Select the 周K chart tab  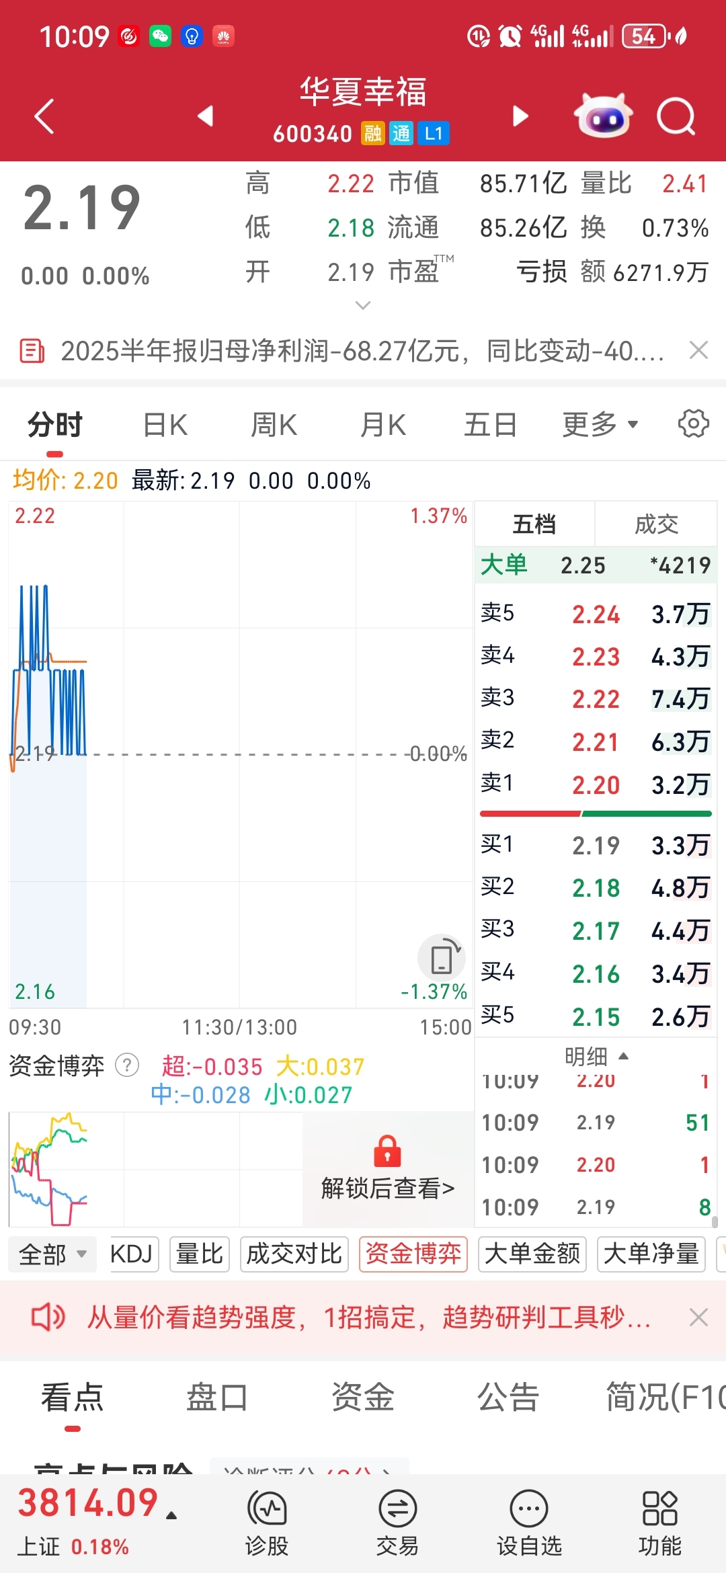tap(274, 425)
